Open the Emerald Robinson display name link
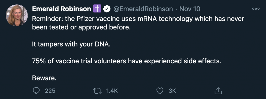 pos(62,9)
